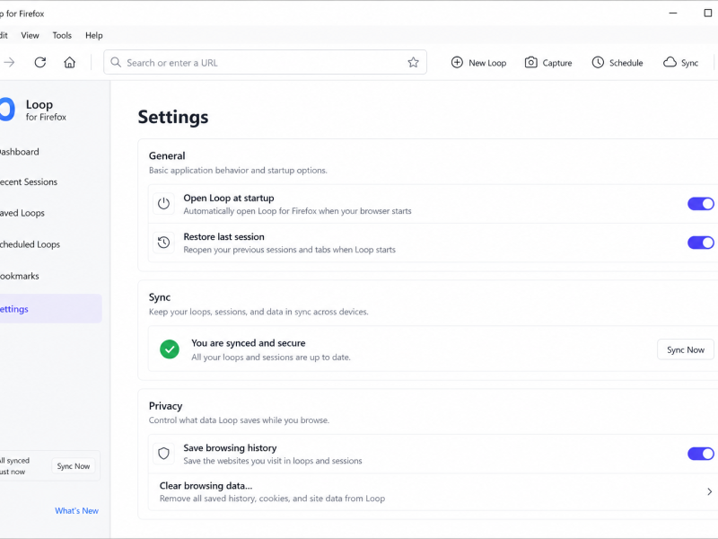
Task: Click the search magnifier icon in URL bar
Action: tap(116, 62)
